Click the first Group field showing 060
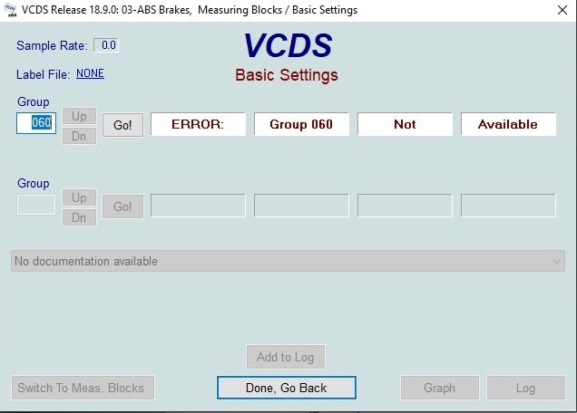Viewport: 577px width, 413px height. (36, 123)
